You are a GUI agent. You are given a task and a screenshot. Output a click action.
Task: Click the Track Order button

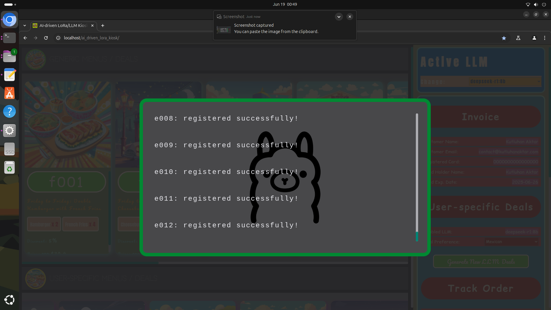[481, 288]
